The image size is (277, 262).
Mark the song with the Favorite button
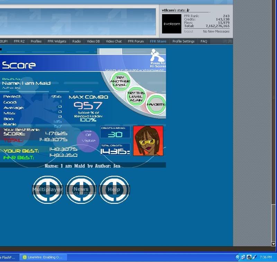click(x=156, y=105)
